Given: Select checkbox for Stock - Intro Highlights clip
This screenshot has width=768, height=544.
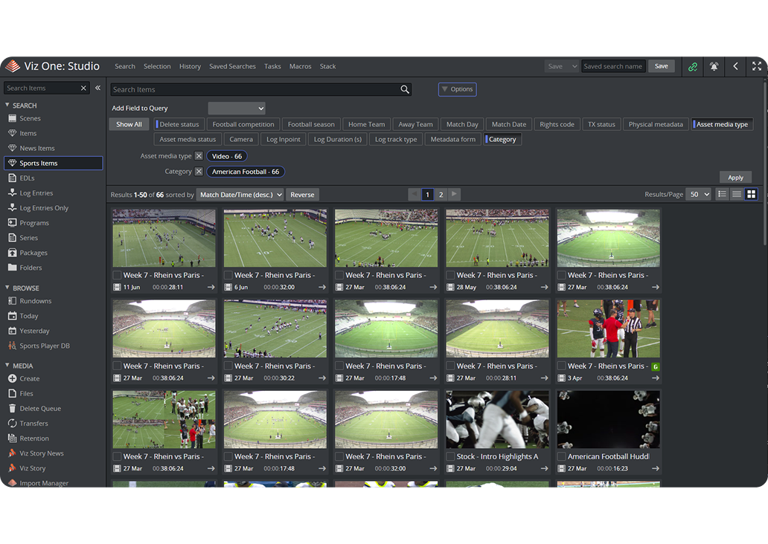Looking at the screenshot, I should point(450,456).
